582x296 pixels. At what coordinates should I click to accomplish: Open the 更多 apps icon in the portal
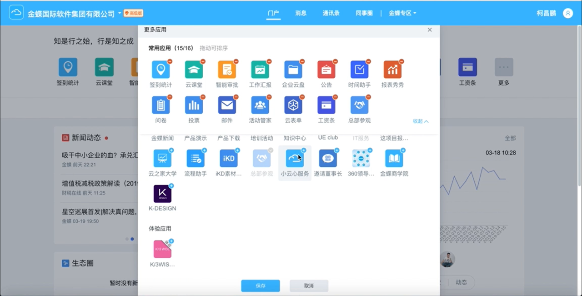click(504, 67)
